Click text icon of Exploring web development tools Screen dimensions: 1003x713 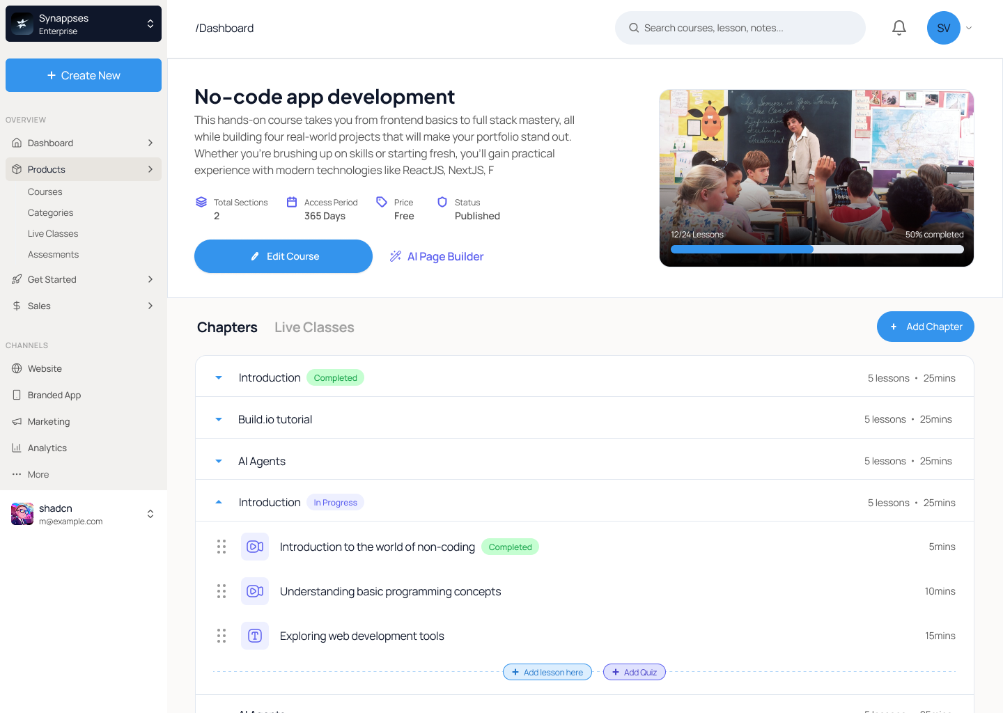pyautogui.click(x=255, y=636)
